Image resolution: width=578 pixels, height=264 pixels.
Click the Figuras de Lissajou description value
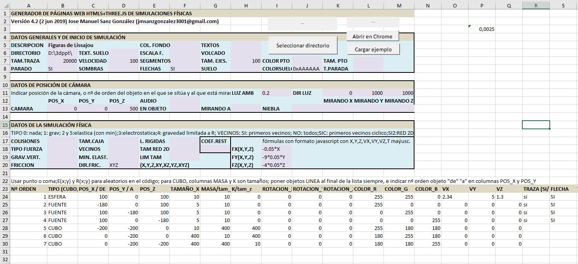(x=71, y=45)
